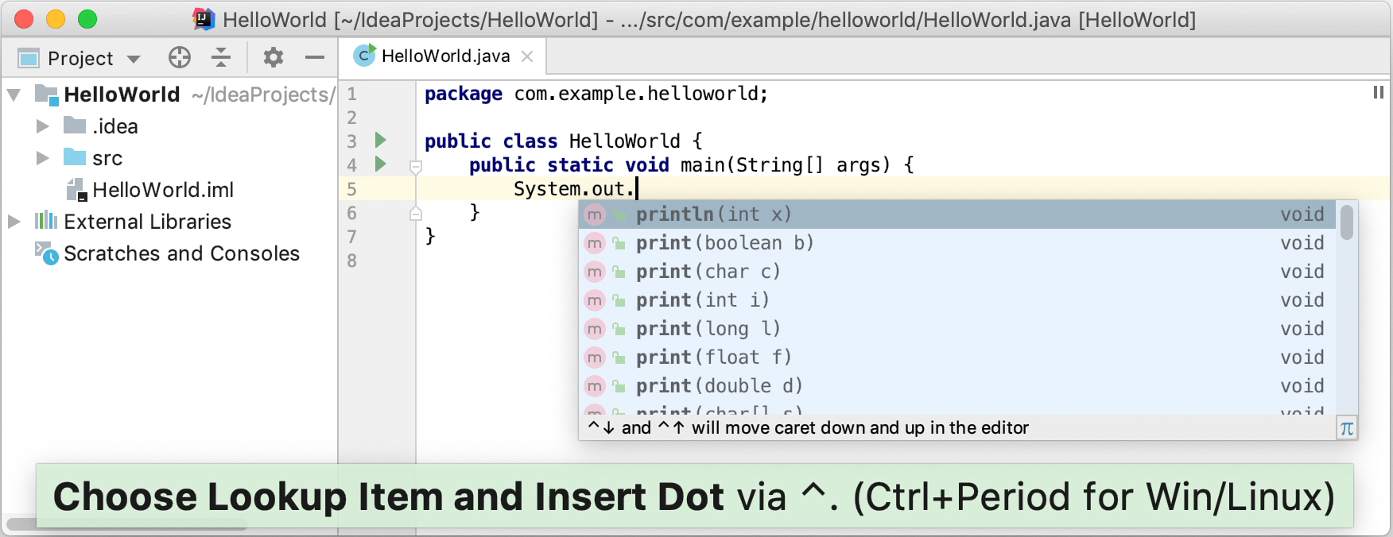Click the pi icon in completion popup footer
This screenshot has height=537, width=1393.
[1346, 428]
